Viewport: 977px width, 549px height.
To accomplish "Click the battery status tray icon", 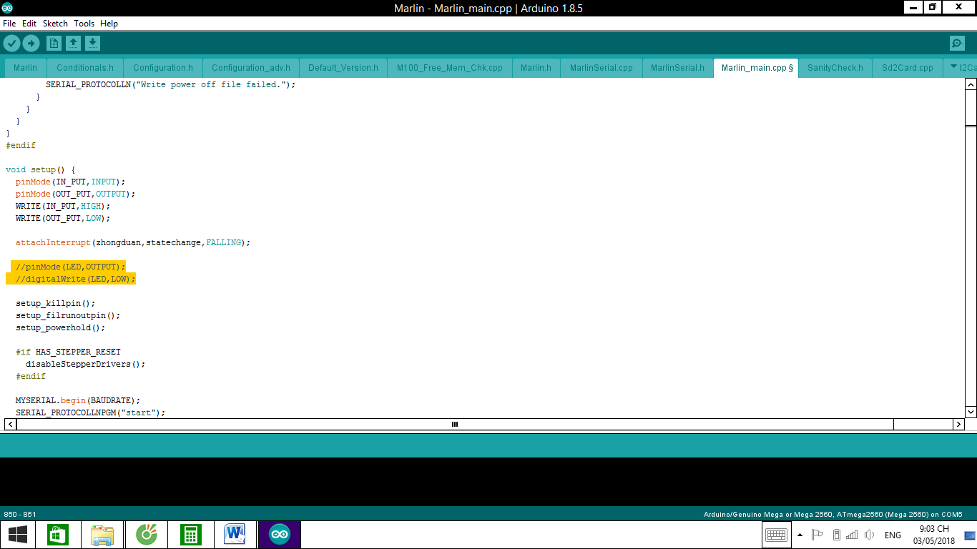I will [x=836, y=535].
